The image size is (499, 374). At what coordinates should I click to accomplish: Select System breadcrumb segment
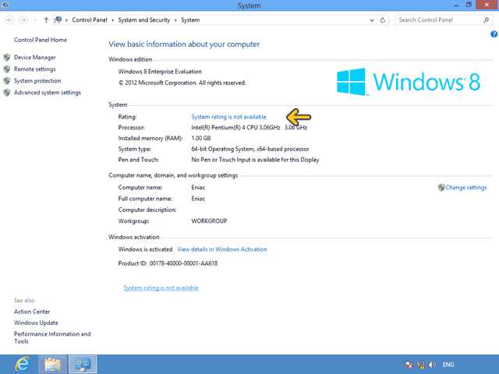pyautogui.click(x=190, y=19)
